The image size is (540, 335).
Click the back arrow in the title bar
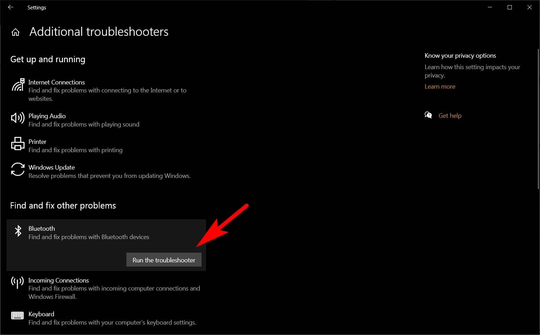(10, 7)
